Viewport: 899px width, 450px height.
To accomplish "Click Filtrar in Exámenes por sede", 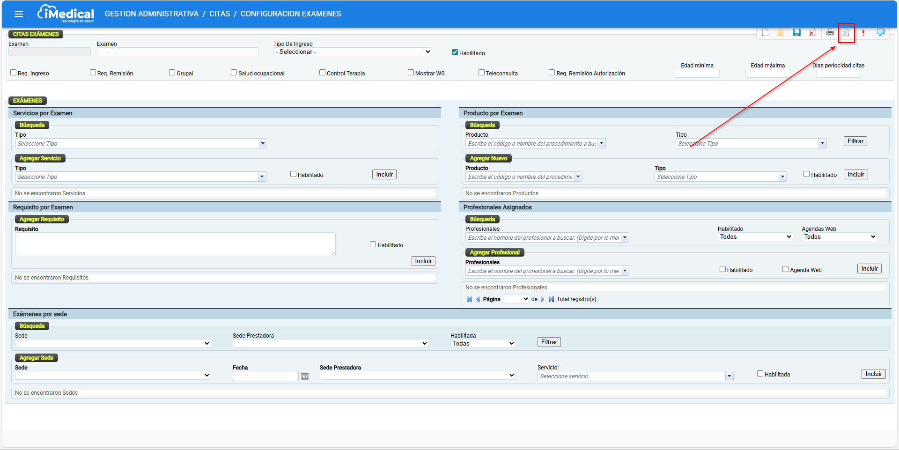I will click(x=549, y=342).
